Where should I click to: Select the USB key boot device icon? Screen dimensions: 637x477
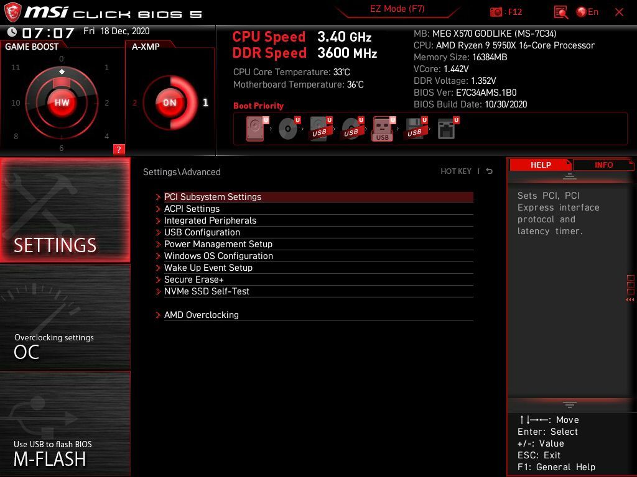click(383, 129)
